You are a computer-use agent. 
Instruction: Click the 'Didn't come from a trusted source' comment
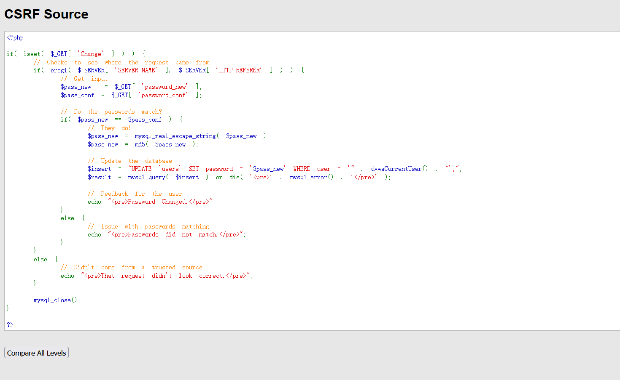(132, 267)
